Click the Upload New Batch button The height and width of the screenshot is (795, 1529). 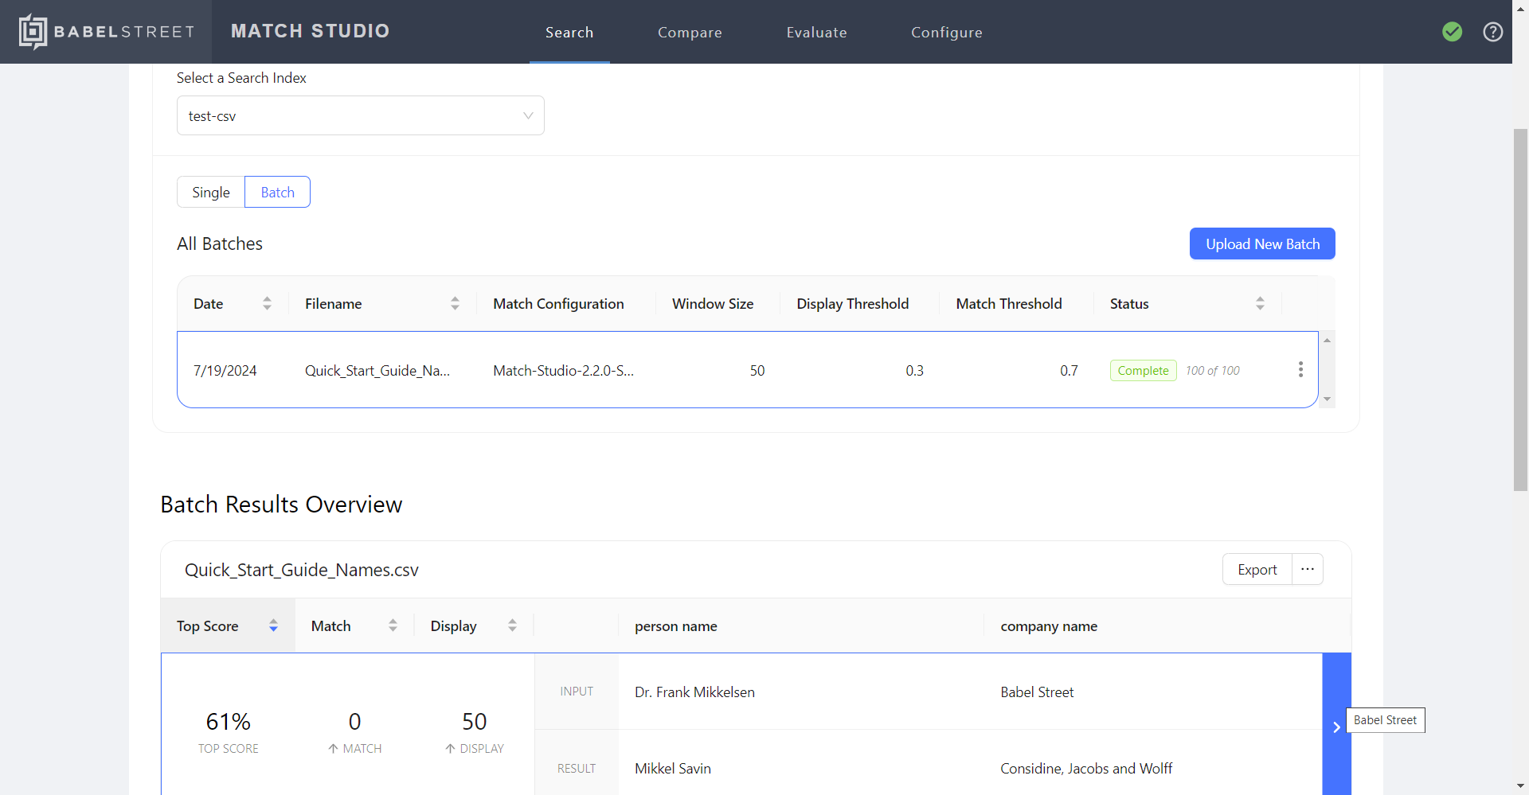[1262, 244]
